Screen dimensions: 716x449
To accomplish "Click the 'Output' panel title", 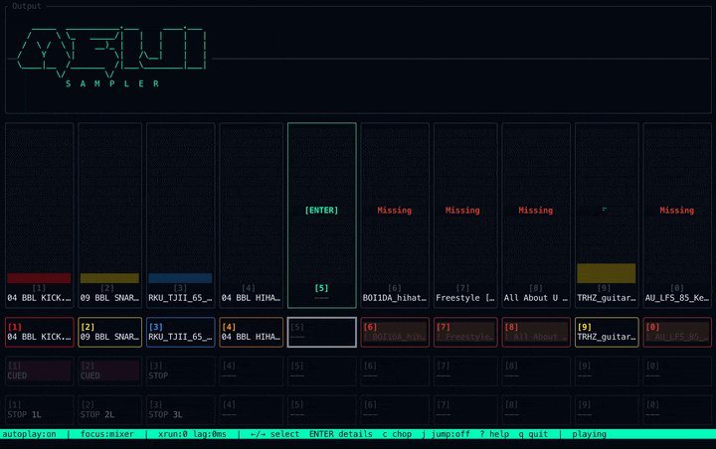I will (27, 6).
